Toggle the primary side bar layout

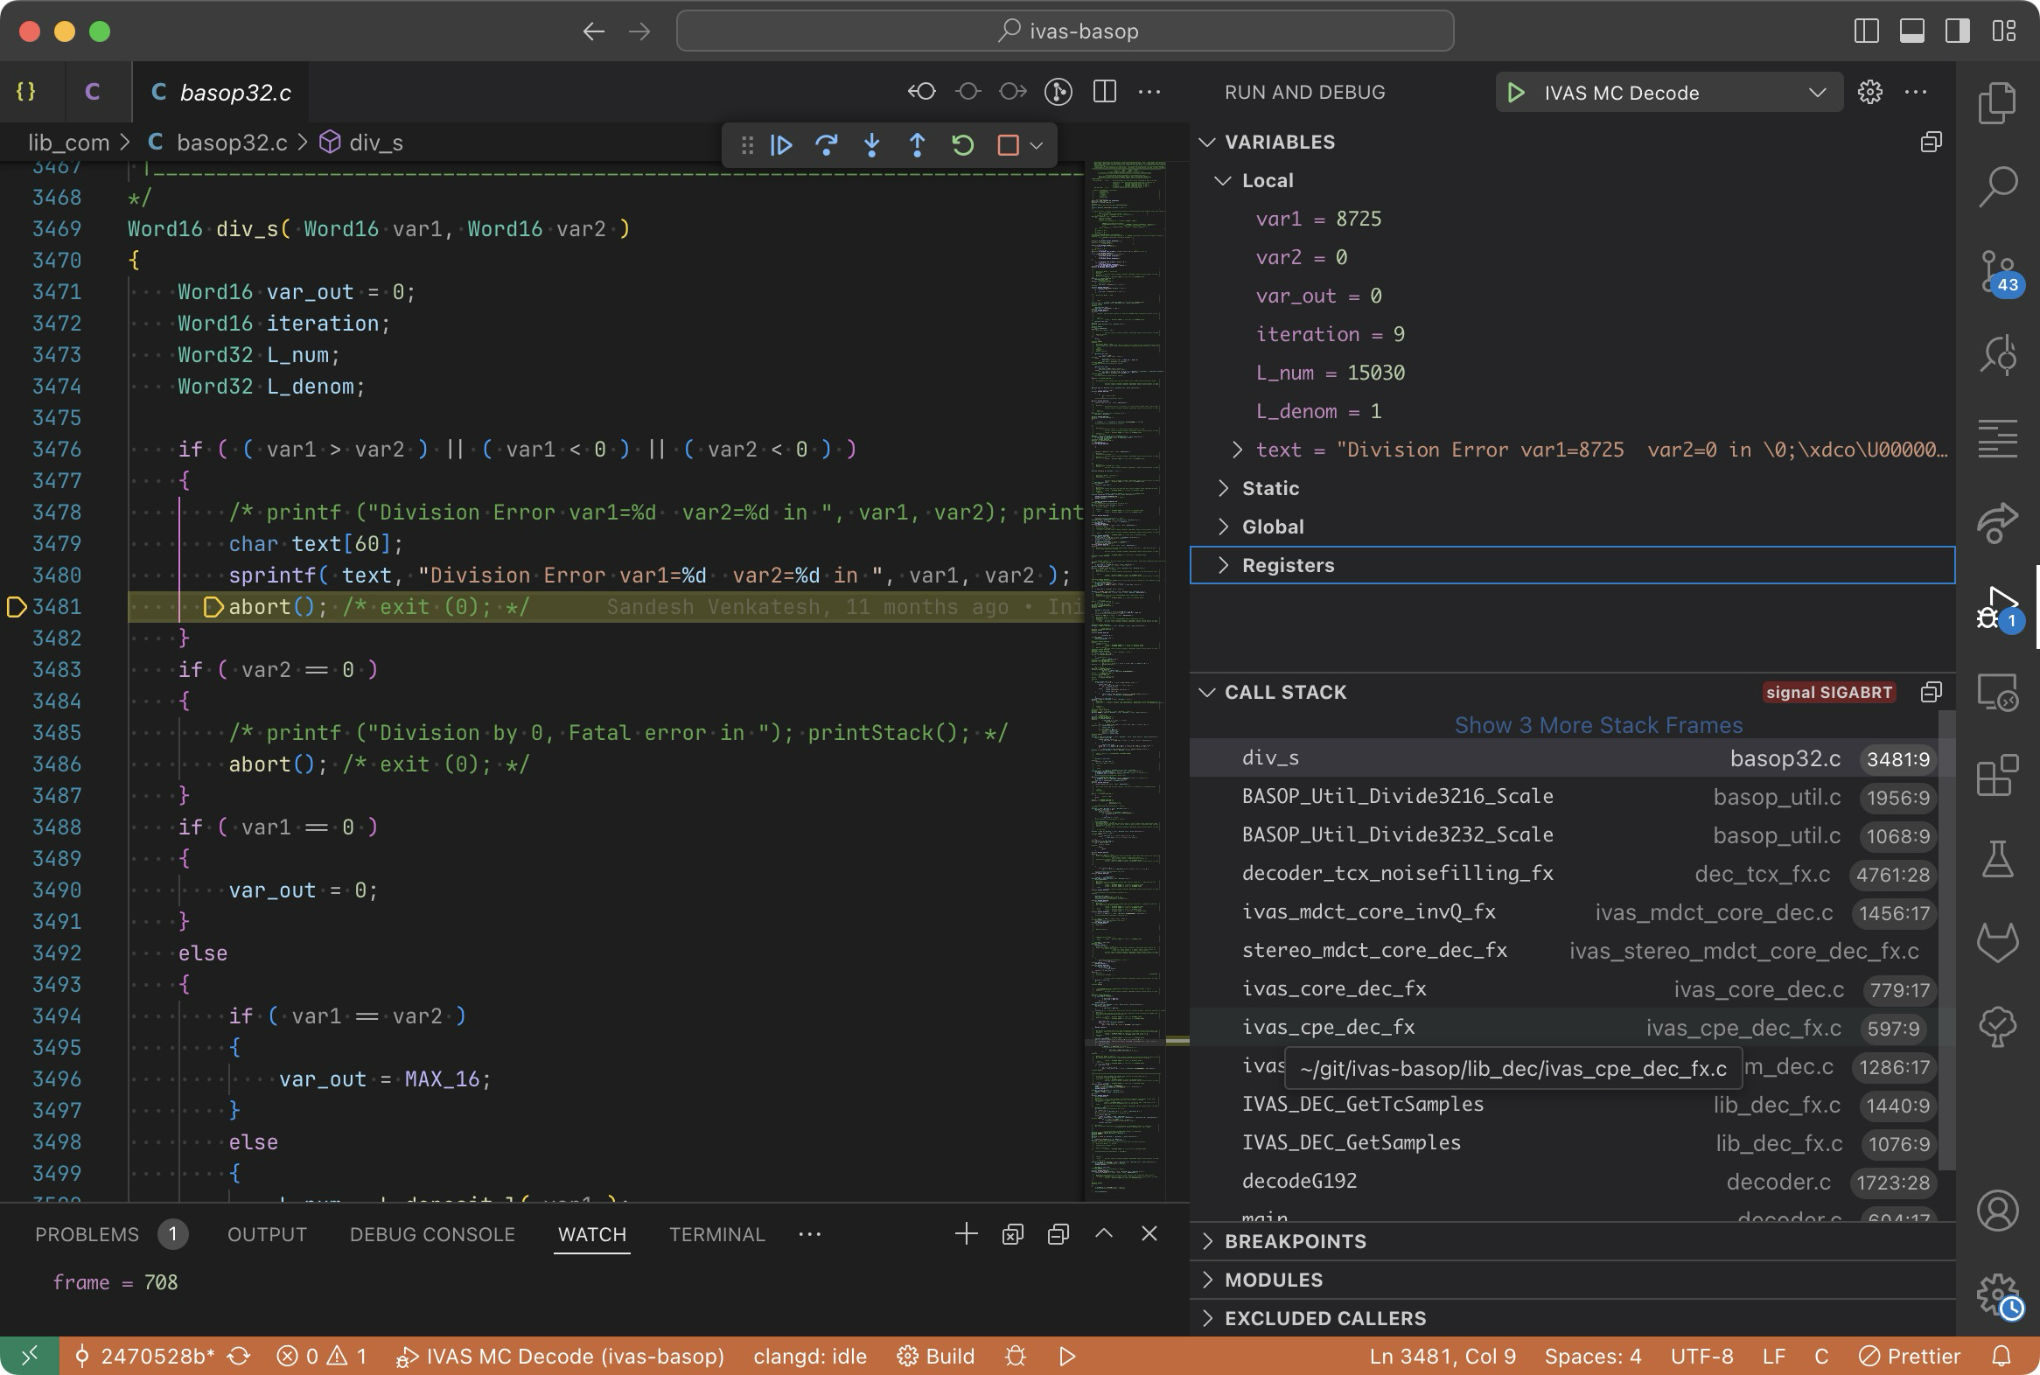(x=1866, y=31)
